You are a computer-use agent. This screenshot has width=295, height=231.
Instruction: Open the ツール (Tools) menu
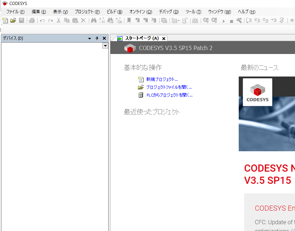pos(194,12)
